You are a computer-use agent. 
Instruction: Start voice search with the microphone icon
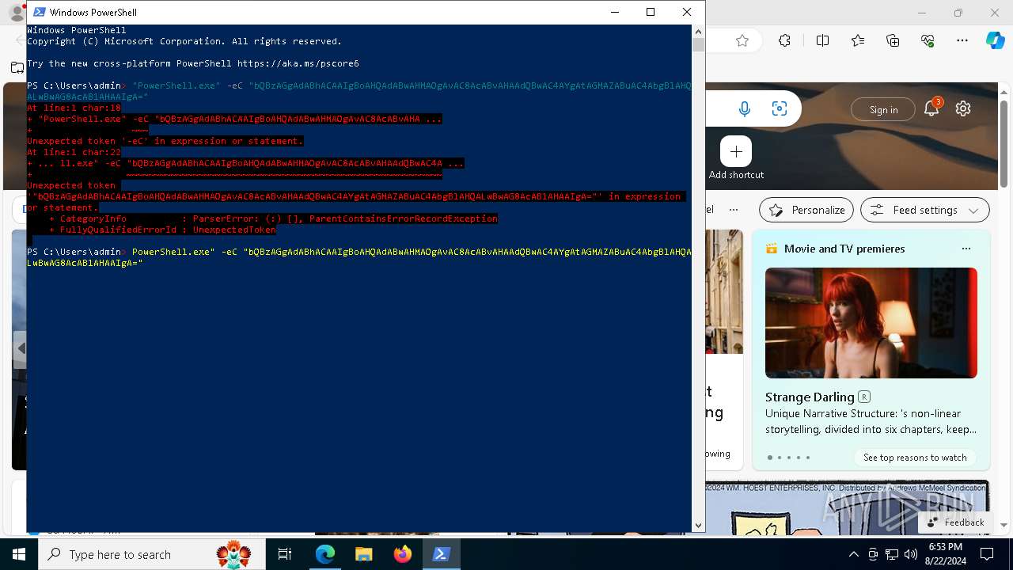[x=745, y=109]
